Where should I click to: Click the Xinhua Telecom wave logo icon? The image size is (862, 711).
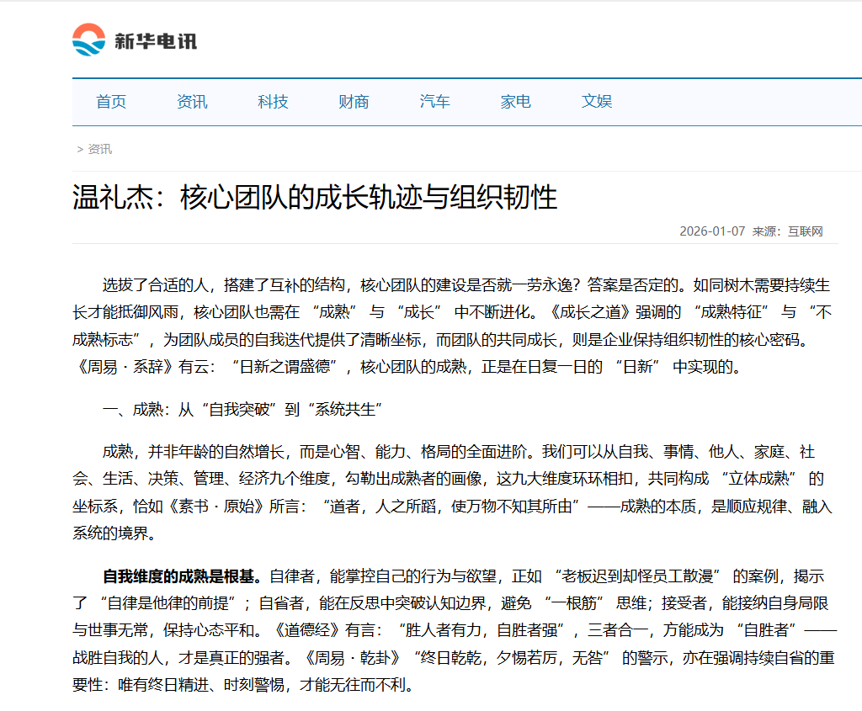[88, 40]
